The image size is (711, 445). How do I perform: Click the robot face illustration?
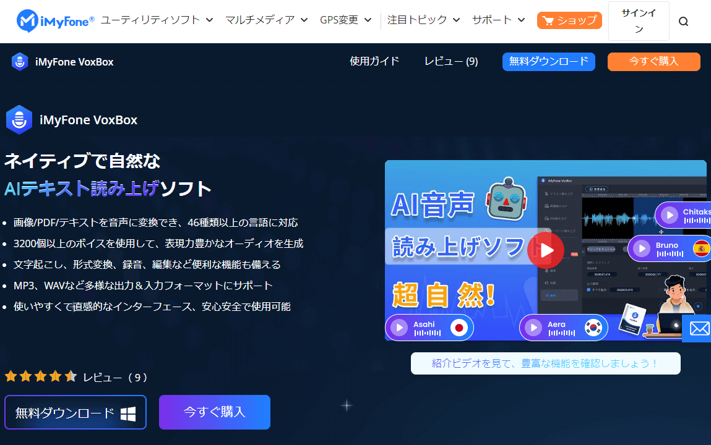pos(507,199)
